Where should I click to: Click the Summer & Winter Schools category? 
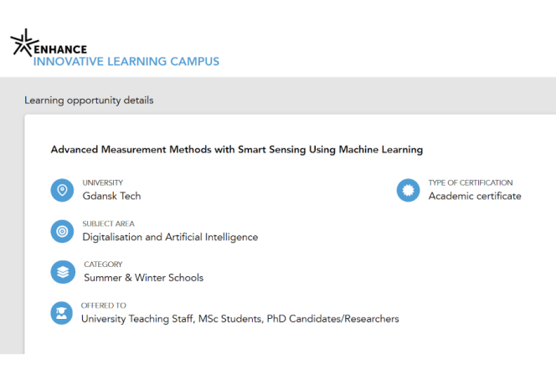[143, 278]
